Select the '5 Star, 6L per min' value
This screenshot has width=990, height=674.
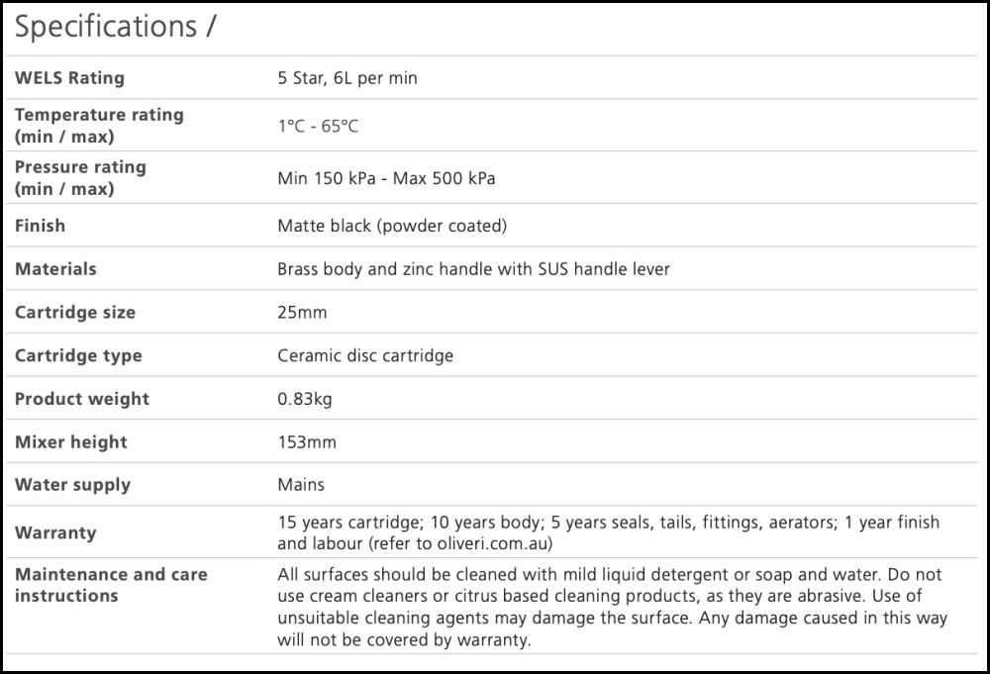point(347,78)
